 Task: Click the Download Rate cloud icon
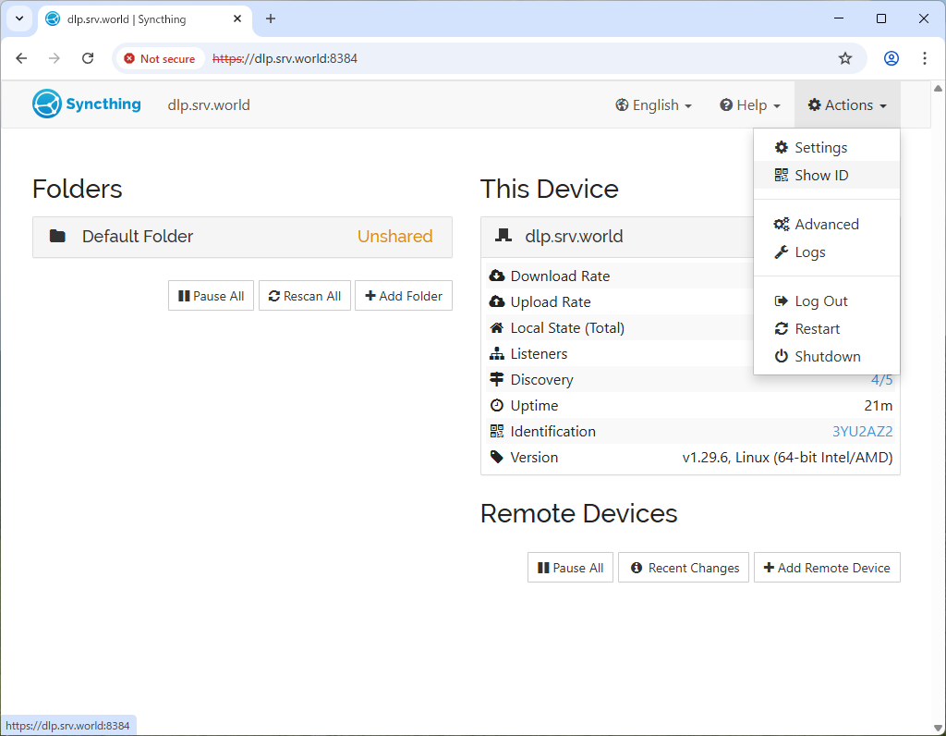(496, 276)
